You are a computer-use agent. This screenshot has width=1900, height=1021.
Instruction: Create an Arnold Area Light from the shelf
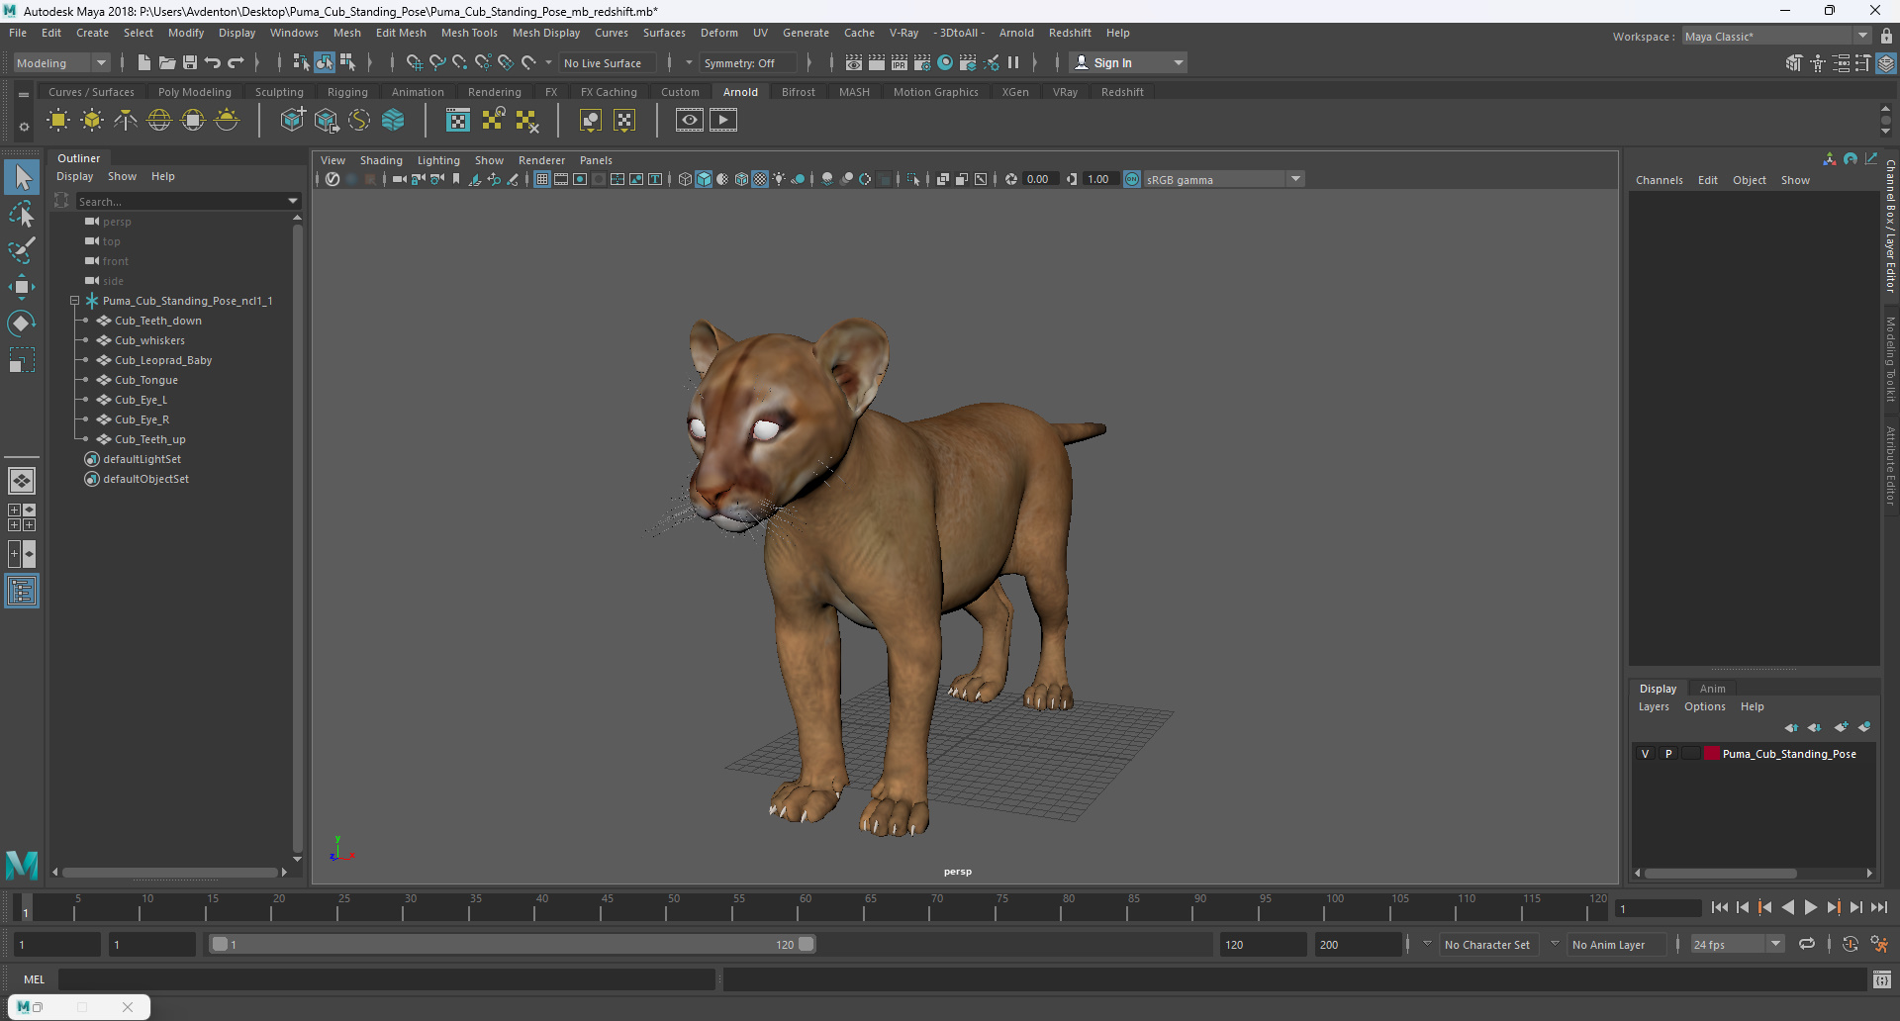click(58, 121)
